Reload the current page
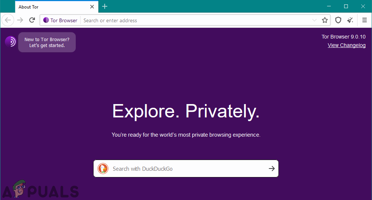This screenshot has height=200, width=372. [x=32, y=20]
